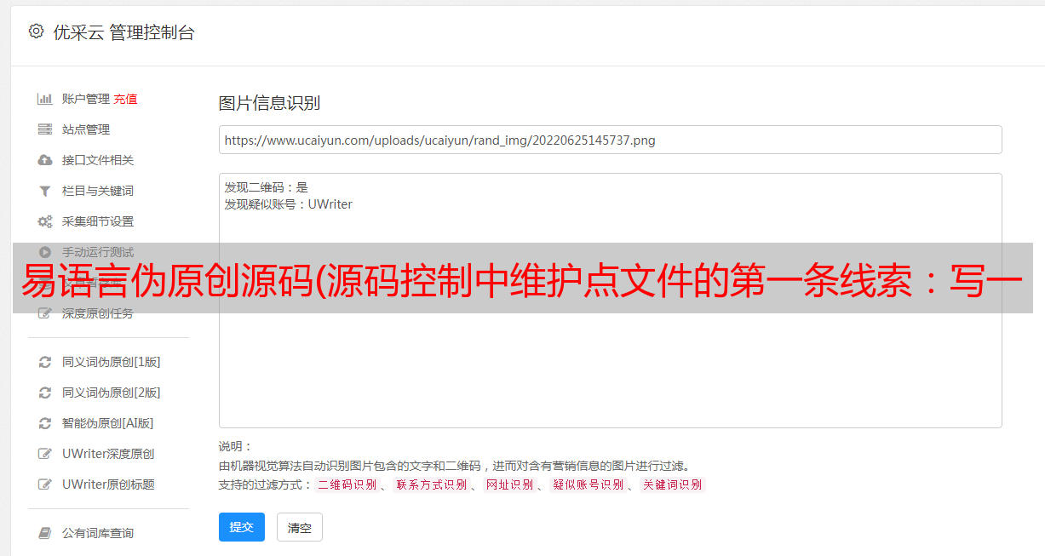Click the 优采云 管理控制台 title
Screen dimensions: 1045x556
pos(123,32)
